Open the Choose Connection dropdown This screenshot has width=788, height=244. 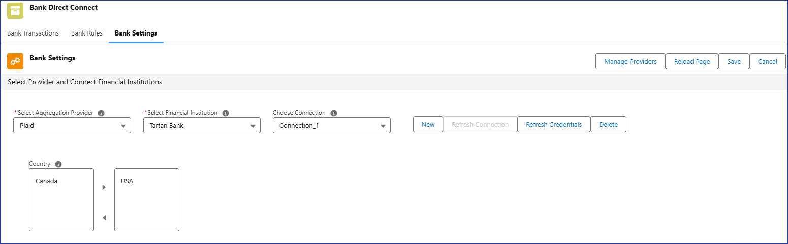click(332, 125)
